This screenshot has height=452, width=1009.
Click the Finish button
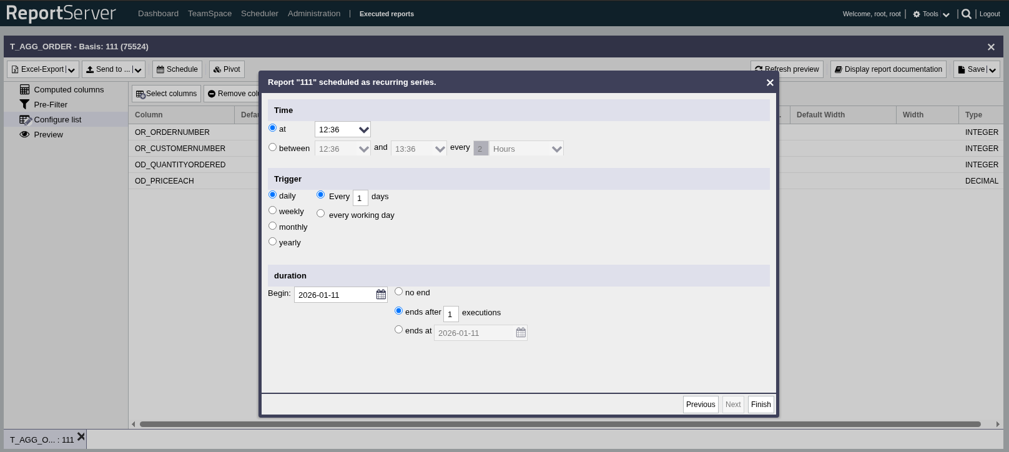pos(760,405)
